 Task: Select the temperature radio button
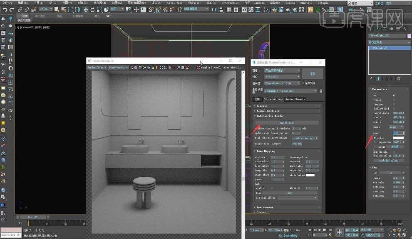pyautogui.click(x=375, y=142)
